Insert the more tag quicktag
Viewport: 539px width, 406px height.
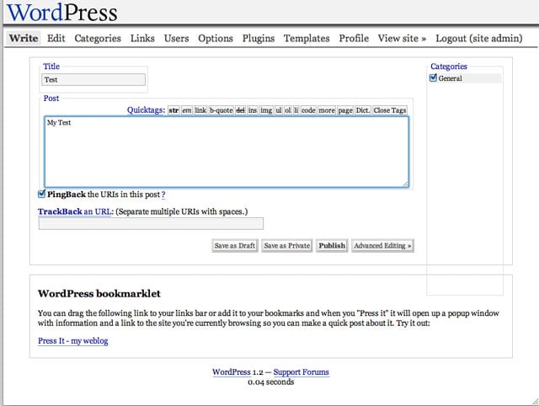[x=327, y=110]
